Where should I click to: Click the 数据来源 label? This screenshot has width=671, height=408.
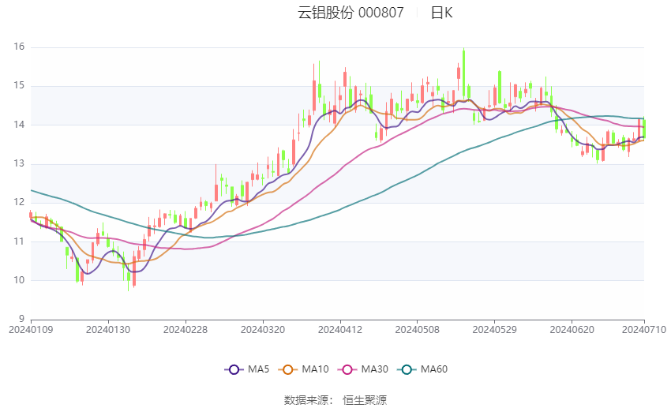pyautogui.click(x=306, y=400)
